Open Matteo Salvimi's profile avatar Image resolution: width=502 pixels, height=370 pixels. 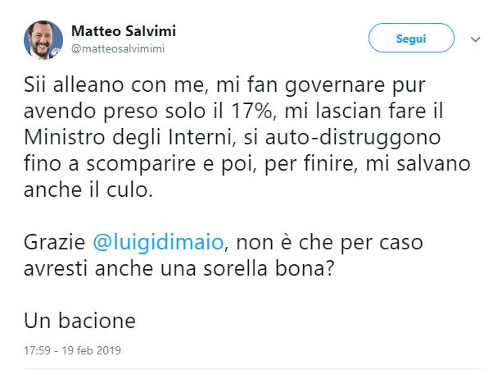(42, 39)
